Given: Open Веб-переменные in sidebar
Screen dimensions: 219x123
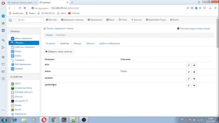Looking at the screenshot, I should (23, 64).
